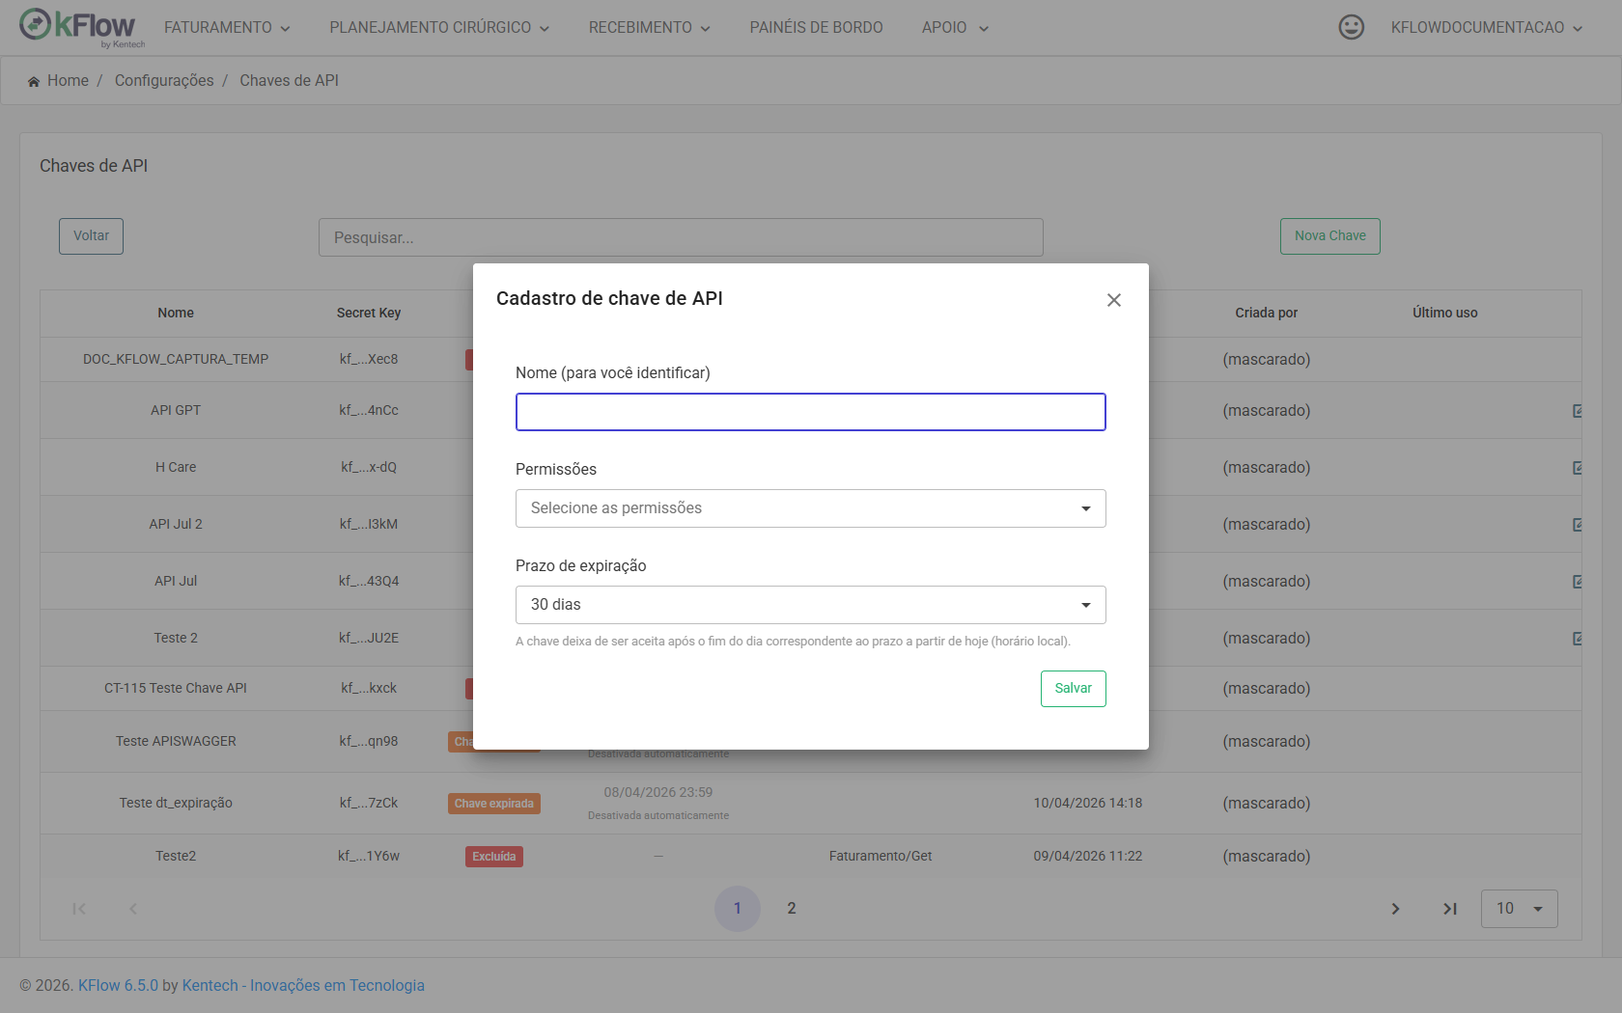
Task: Sort by Último uso column header
Action: 1445,313
